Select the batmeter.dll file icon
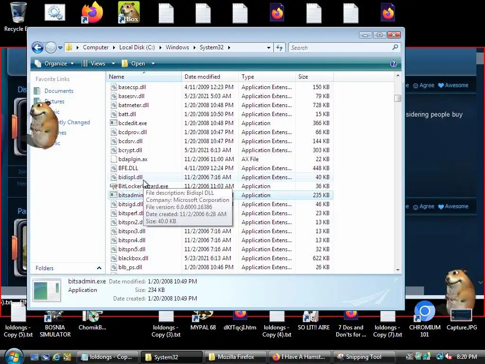Screen dimensions: 485x364 (x=114, y=105)
